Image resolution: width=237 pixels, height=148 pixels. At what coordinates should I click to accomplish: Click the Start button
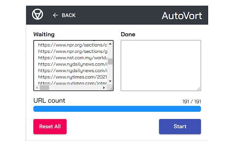coord(180,127)
